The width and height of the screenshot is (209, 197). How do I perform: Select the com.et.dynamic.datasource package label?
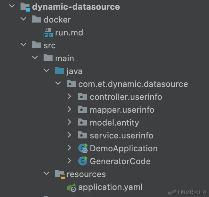point(133,84)
